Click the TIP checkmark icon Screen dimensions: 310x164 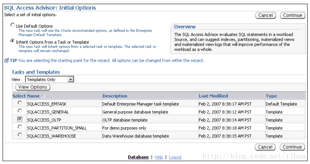pos(6,60)
